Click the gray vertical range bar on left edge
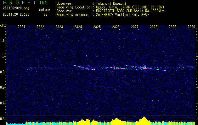Screen dimensions: 198x125 [6, 72]
